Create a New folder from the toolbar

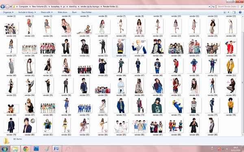pyautogui.click(x=86, y=12)
